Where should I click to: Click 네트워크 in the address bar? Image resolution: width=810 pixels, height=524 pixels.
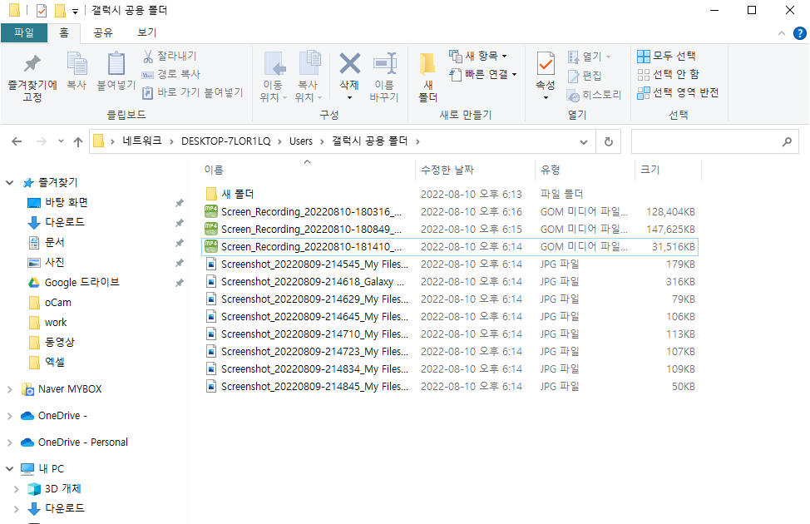point(142,141)
